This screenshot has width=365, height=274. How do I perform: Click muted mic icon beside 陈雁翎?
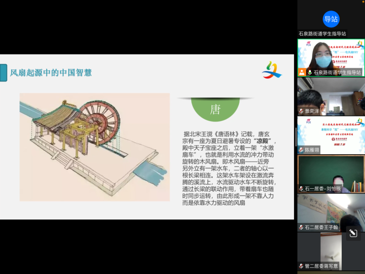coord(302,150)
